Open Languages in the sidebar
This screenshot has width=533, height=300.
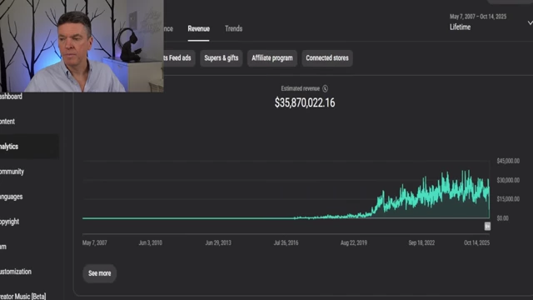[11, 197]
